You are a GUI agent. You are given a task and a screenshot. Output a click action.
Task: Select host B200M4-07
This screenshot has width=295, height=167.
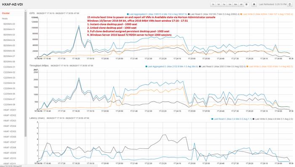[9, 56]
